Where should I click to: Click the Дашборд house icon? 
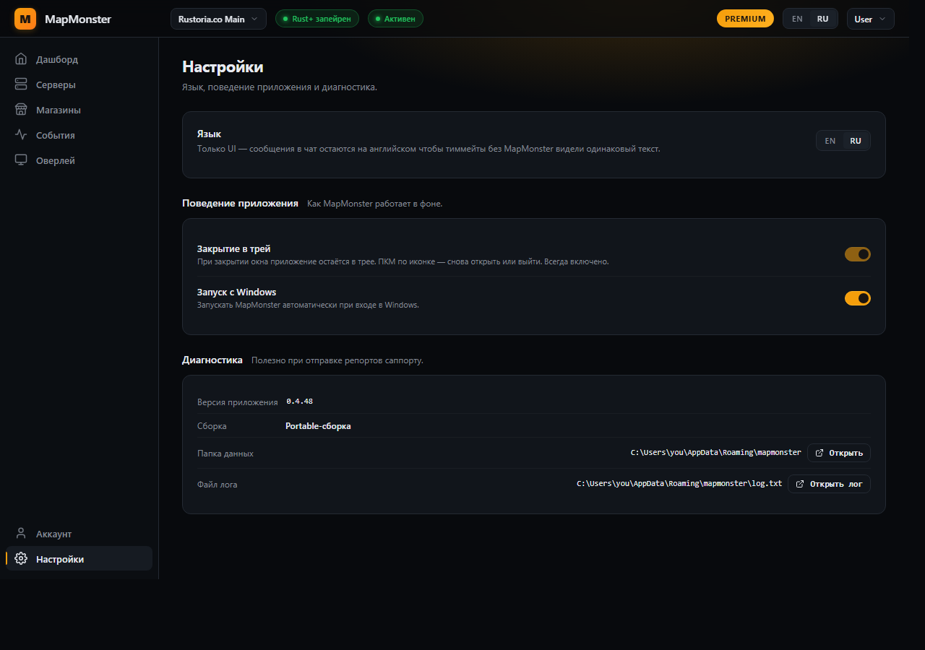(21, 59)
